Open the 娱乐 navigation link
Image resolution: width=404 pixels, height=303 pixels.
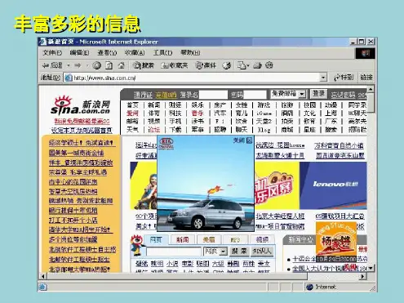click(x=198, y=105)
